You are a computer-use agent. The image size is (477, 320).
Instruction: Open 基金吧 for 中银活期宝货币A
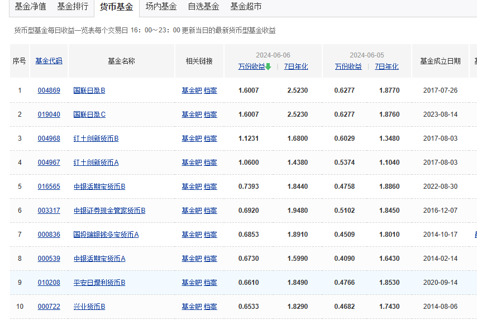tap(192, 259)
